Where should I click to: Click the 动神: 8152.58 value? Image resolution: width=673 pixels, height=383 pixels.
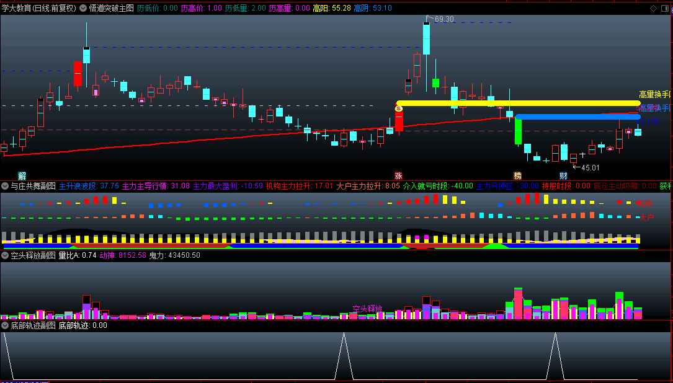click(123, 255)
